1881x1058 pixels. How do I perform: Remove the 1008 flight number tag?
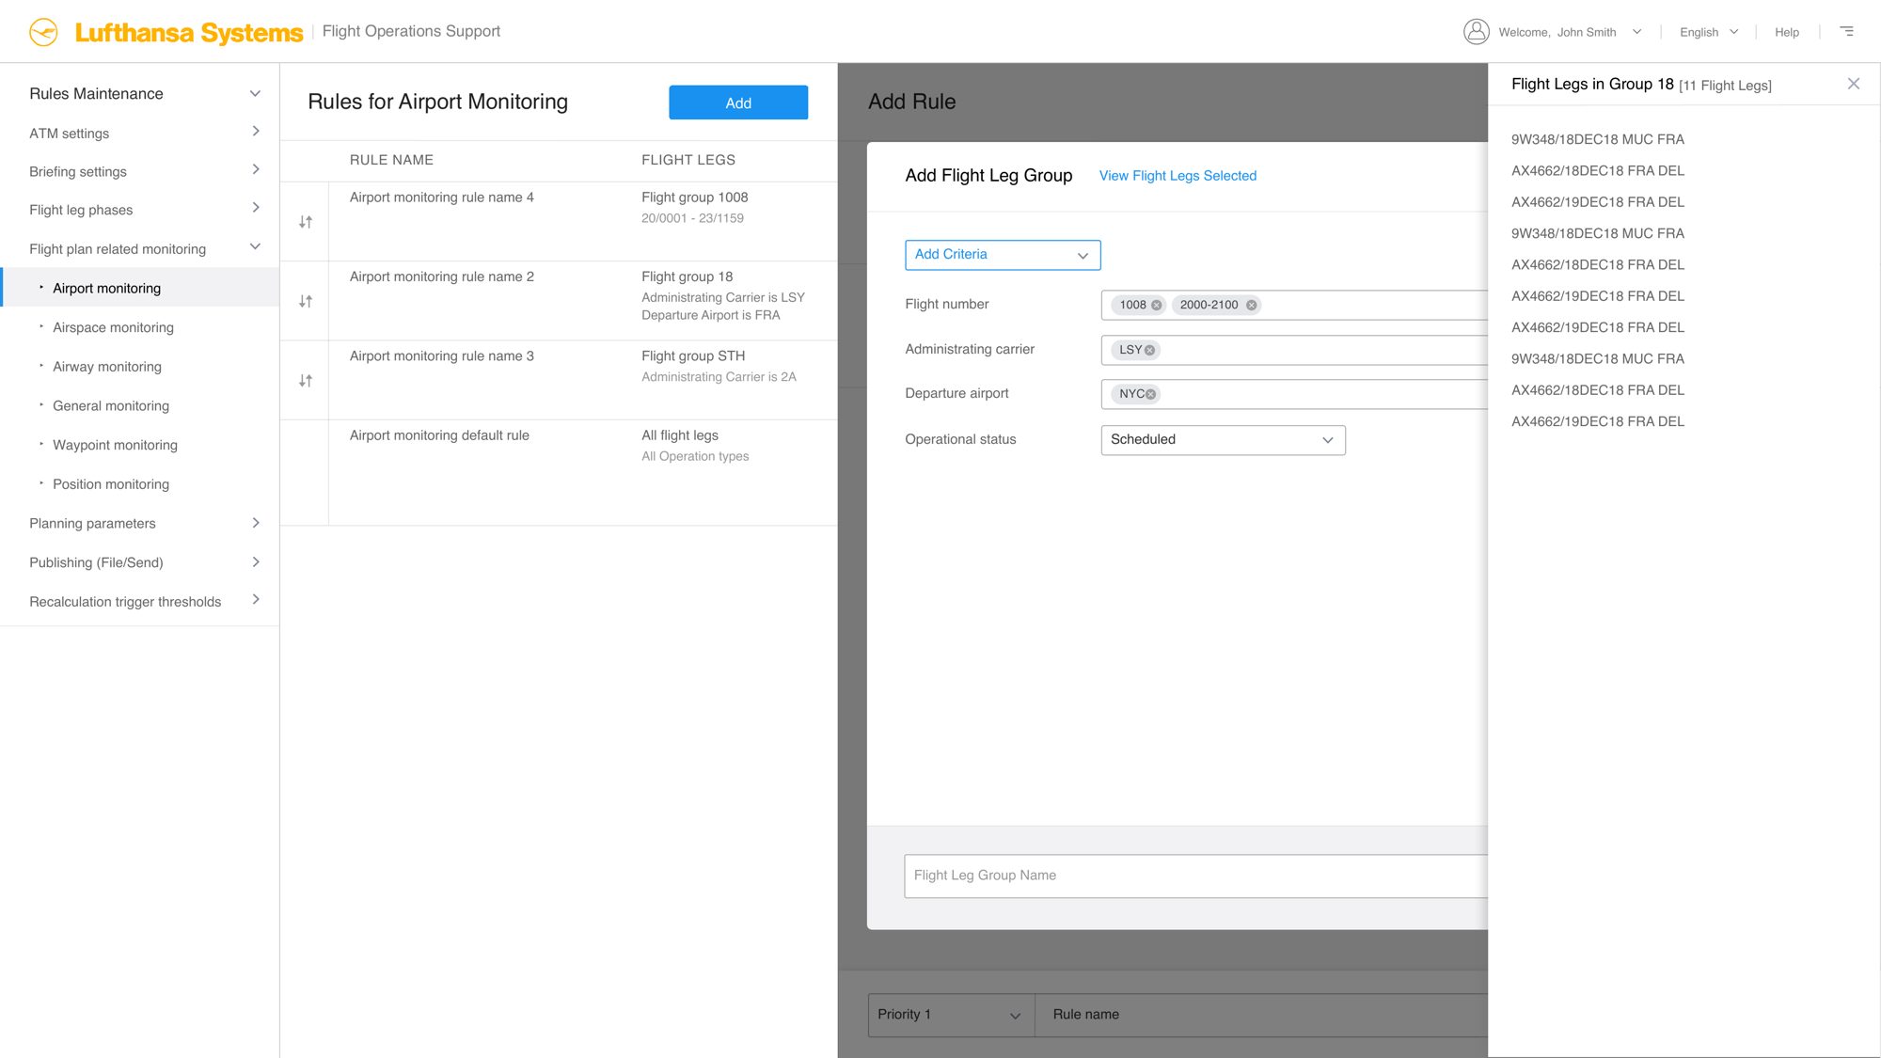click(1157, 305)
